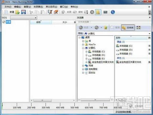Sort browser file list by 名称 header
Viewport: 153px width, 115px height.
(131, 38)
